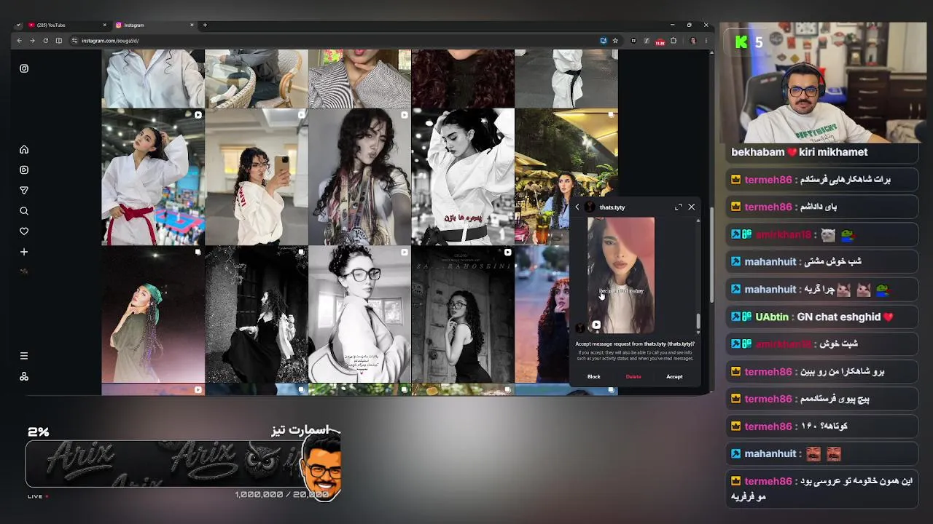Open mirror selfie post with phone
The width and height of the screenshot is (933, 524).
pos(257,177)
